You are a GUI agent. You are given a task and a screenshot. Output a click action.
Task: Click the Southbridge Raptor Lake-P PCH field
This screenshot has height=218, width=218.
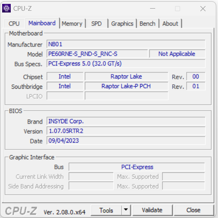126,86
